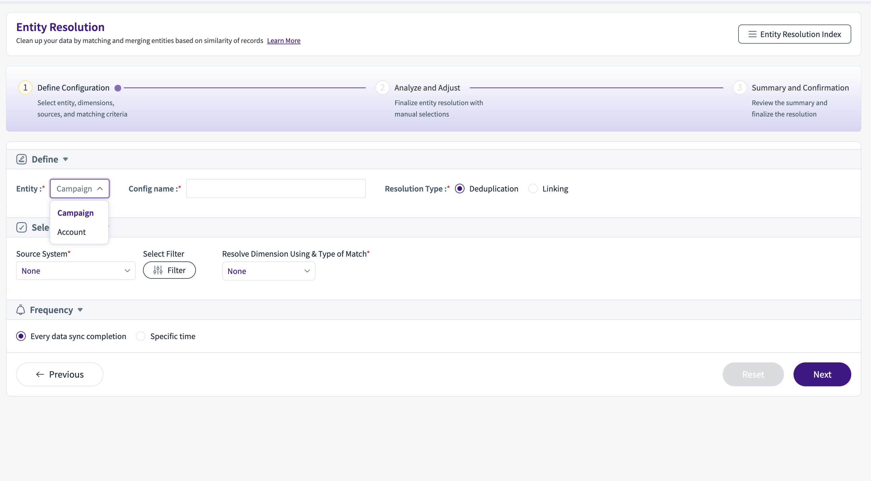Click the Analyze and Adjust step title

coord(427,88)
